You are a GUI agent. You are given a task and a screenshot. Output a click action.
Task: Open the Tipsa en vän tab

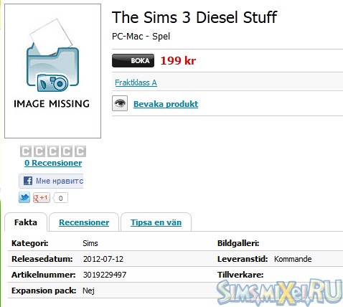pyautogui.click(x=156, y=222)
